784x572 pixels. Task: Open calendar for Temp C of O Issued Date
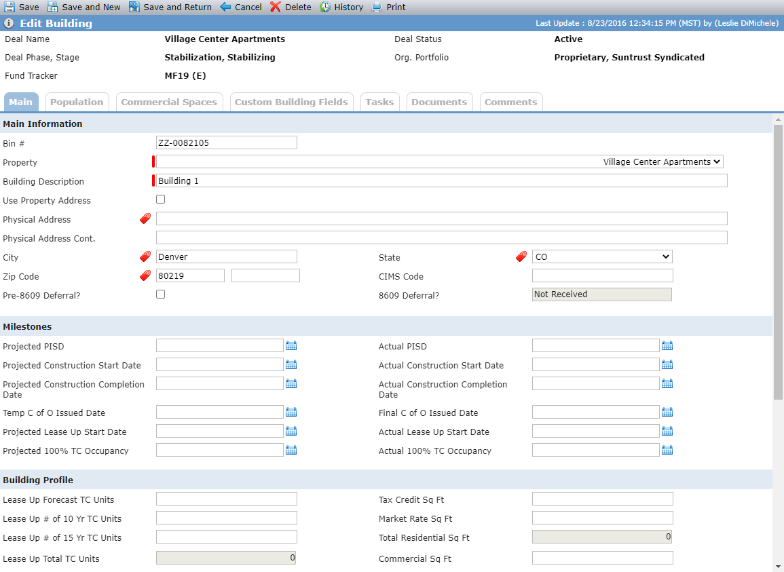(x=291, y=412)
